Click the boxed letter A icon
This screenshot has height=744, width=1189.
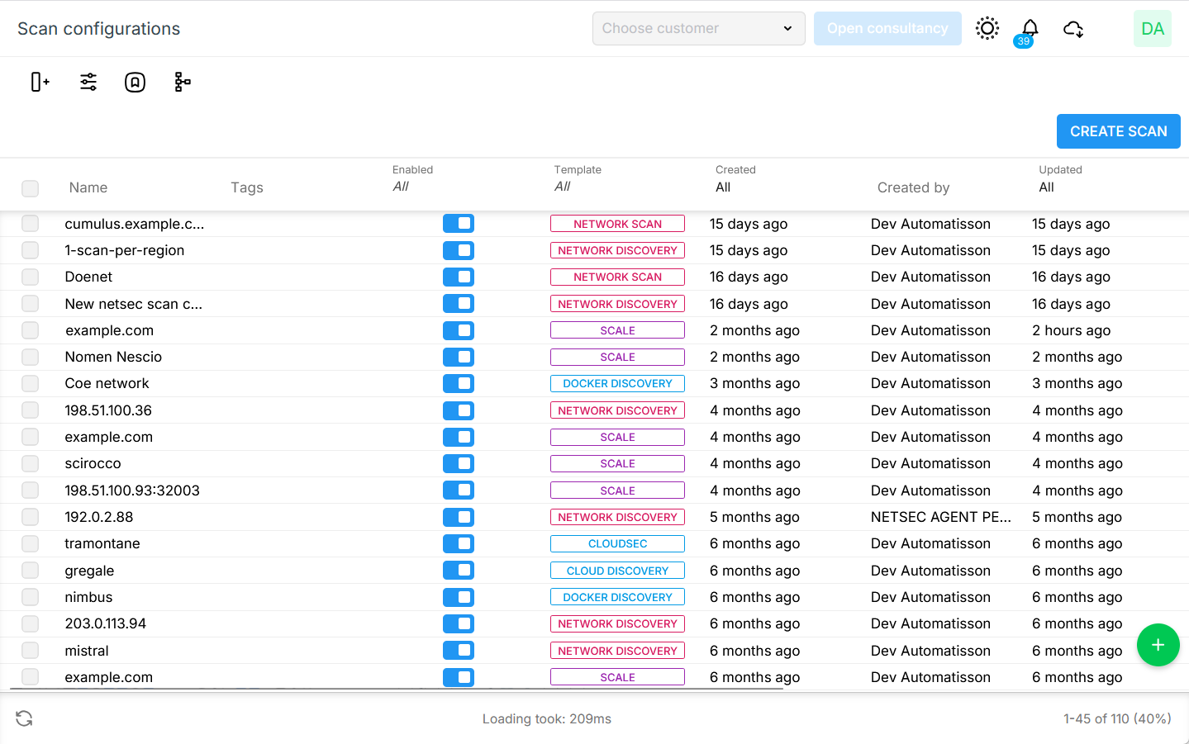[135, 82]
